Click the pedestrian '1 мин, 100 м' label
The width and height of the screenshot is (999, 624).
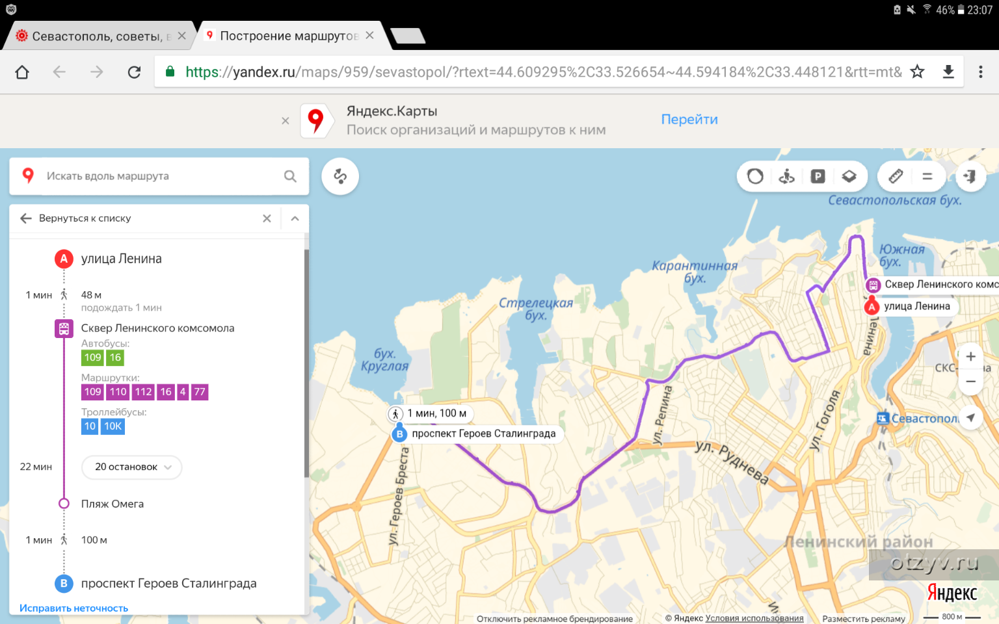(x=430, y=413)
